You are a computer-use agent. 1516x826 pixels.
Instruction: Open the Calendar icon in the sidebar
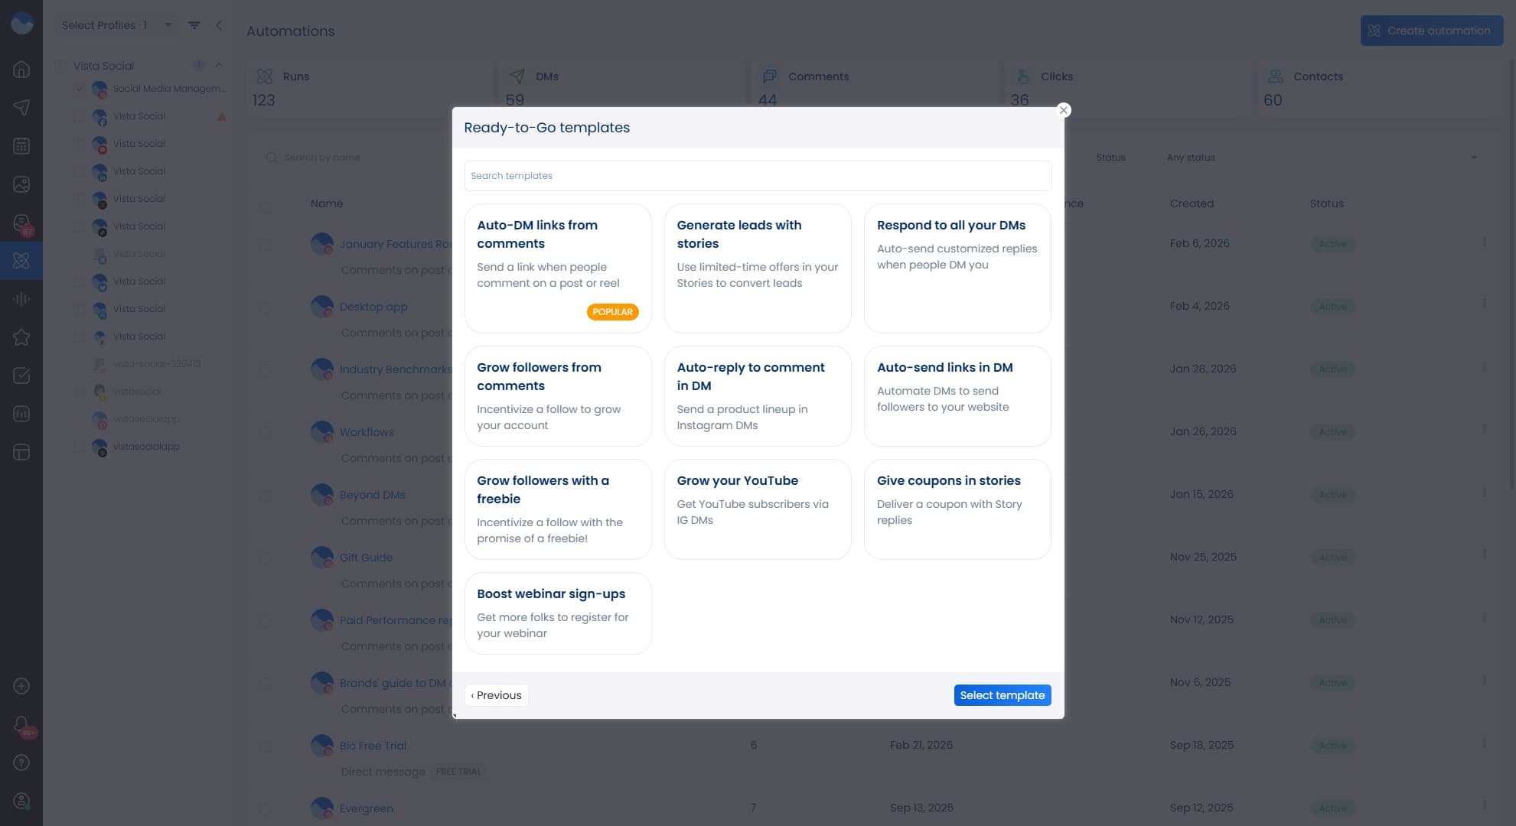(21, 145)
